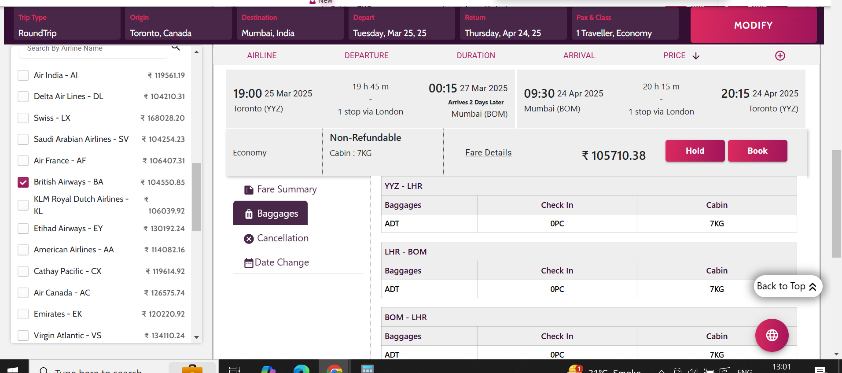Click the Search By Airline Name field
Viewport: 842px width, 373px height.
click(92, 49)
